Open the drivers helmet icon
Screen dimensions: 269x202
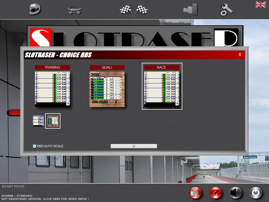pos(35,9)
